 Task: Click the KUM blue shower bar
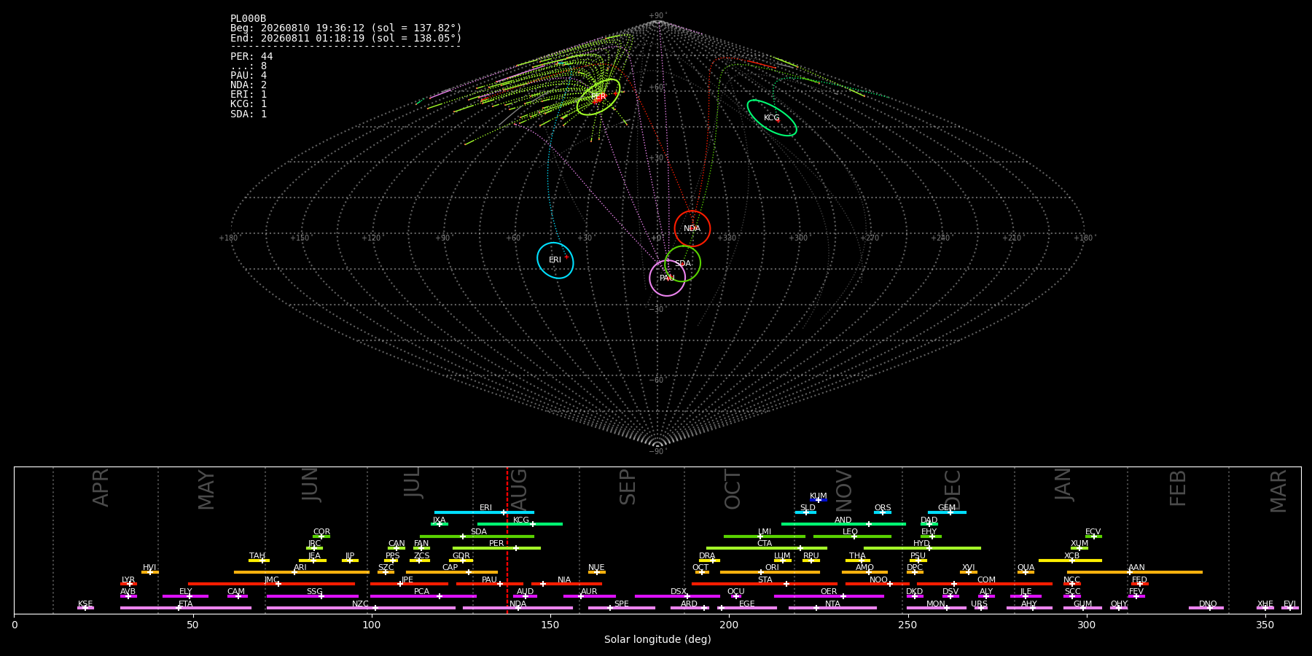pyautogui.click(x=819, y=500)
